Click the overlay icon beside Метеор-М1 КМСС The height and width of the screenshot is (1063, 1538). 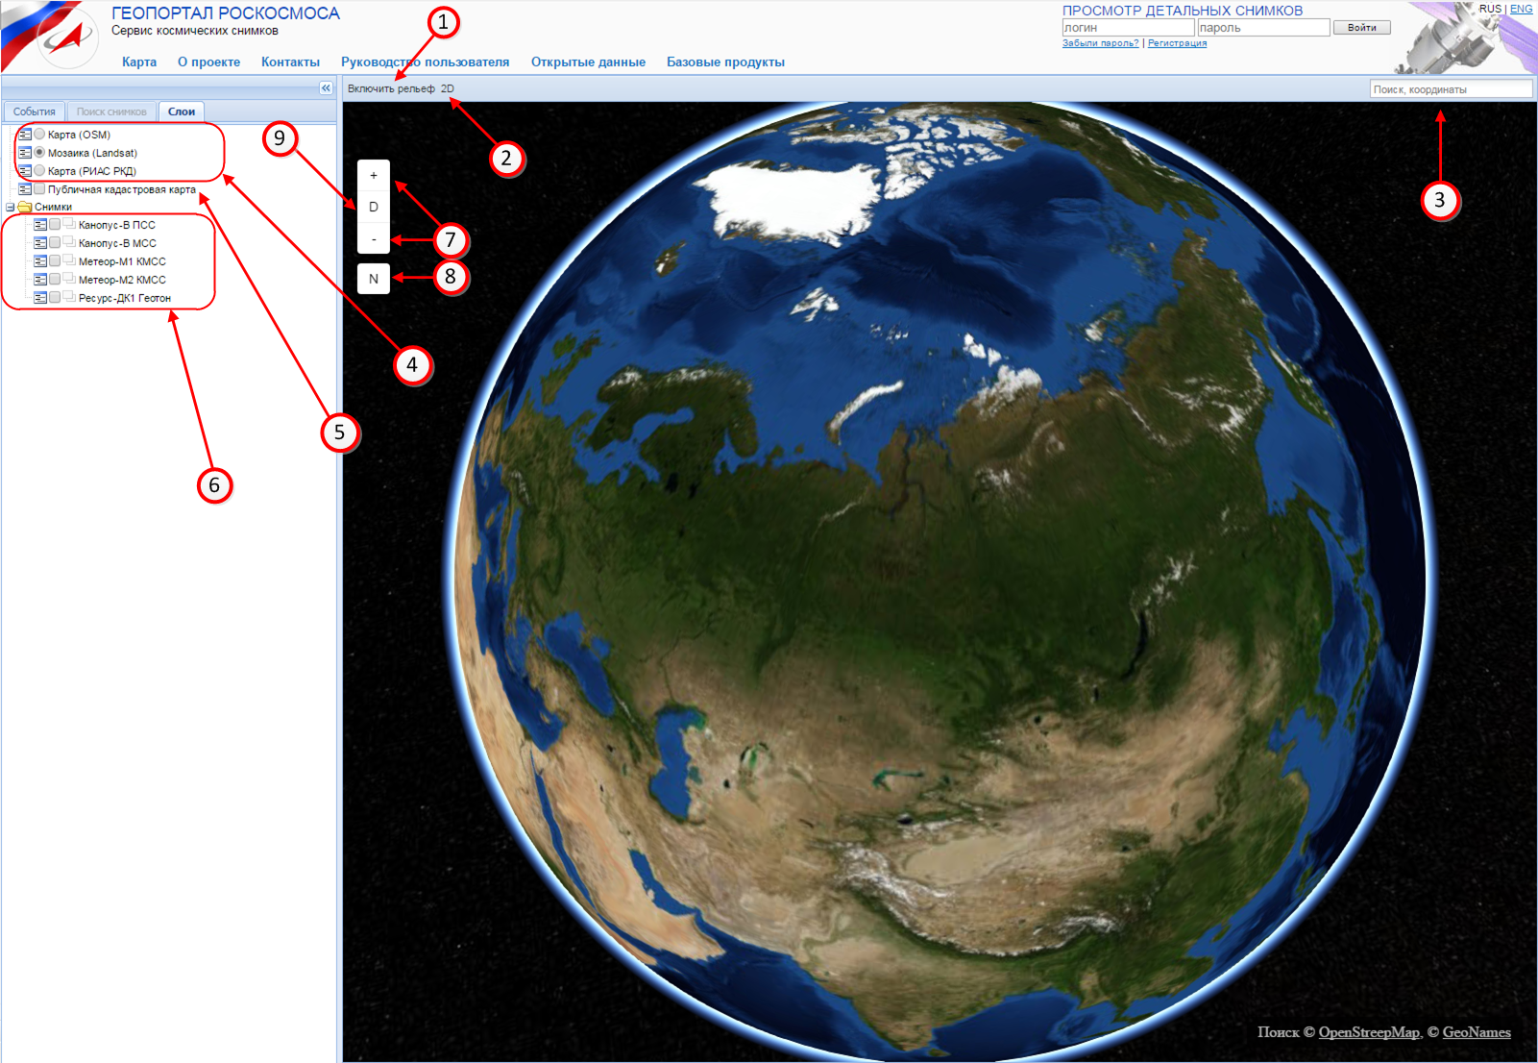point(69,260)
